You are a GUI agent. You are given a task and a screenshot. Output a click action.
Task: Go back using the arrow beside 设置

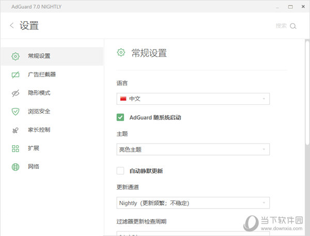coord(12,25)
